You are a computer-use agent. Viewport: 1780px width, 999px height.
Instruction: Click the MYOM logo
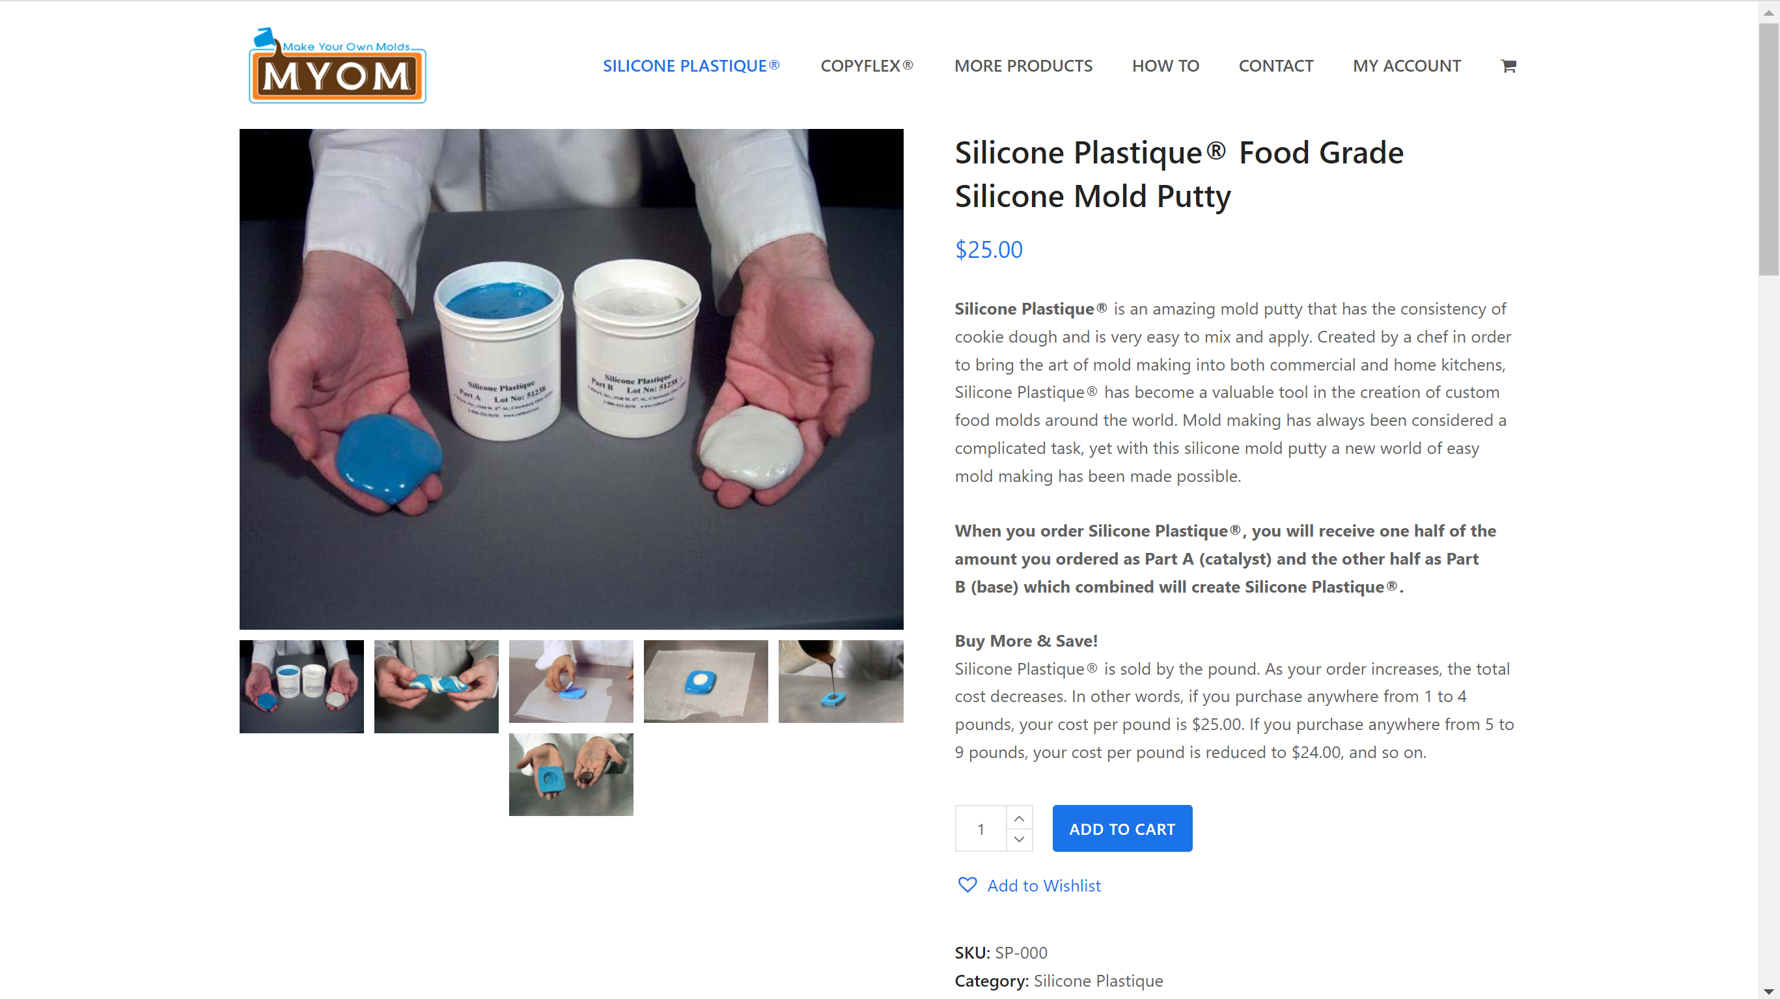click(x=337, y=66)
